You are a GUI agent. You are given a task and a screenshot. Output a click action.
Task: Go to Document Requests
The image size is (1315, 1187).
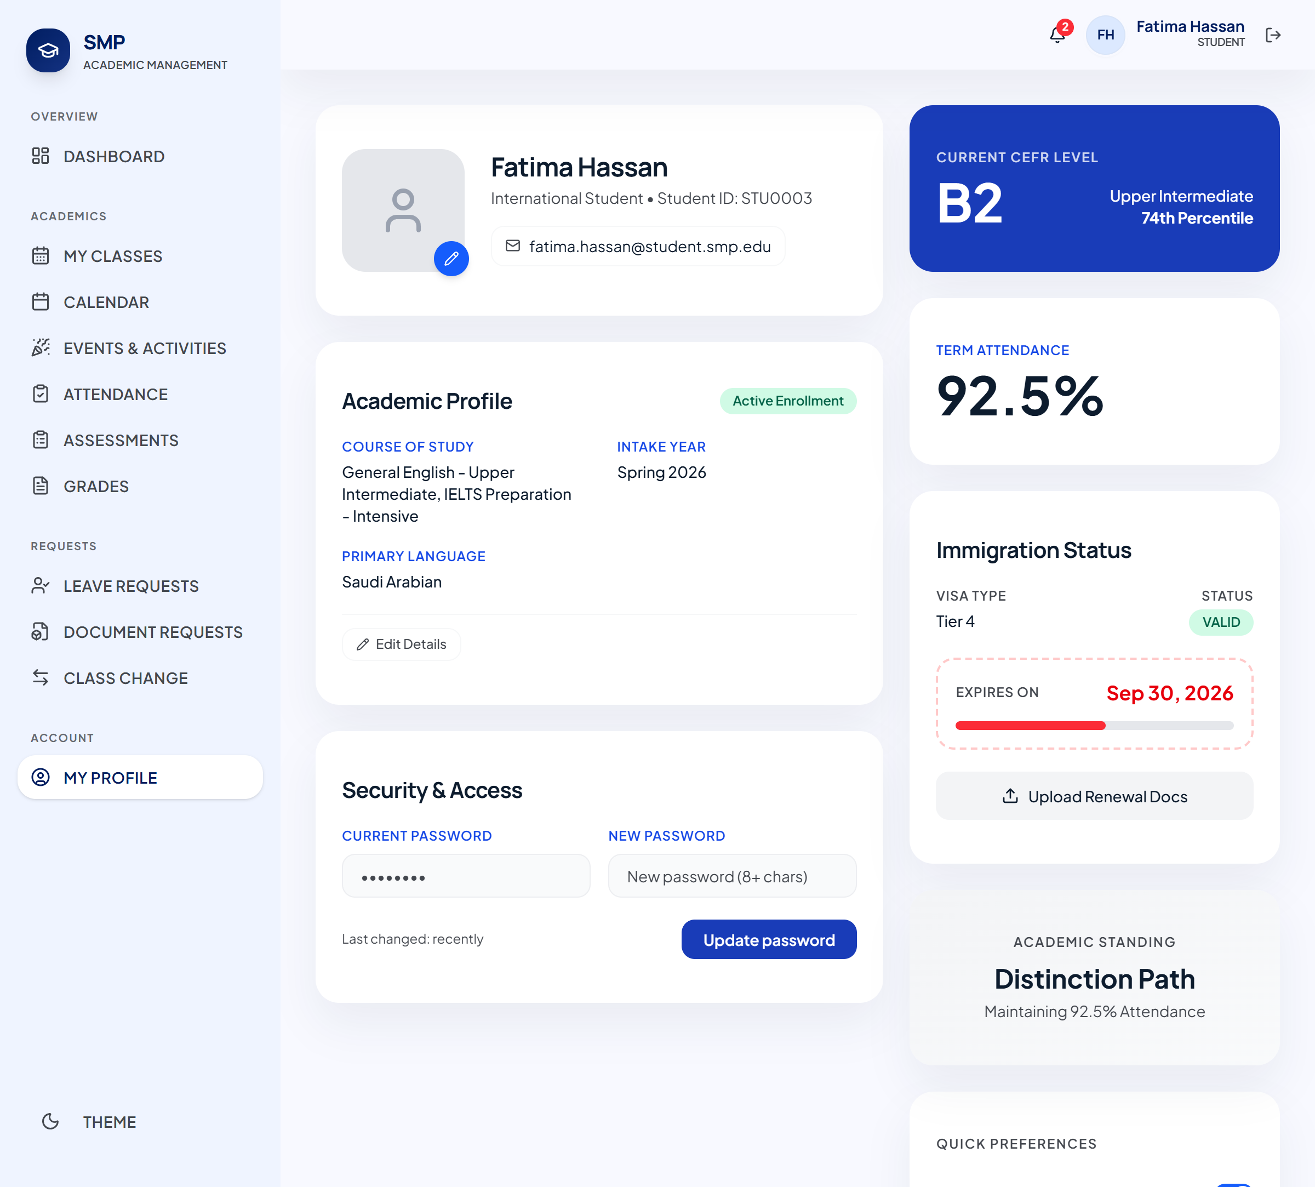(140, 632)
